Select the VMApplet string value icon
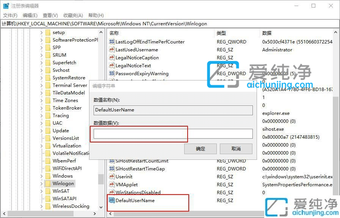The image size is (340, 218). pos(112,184)
